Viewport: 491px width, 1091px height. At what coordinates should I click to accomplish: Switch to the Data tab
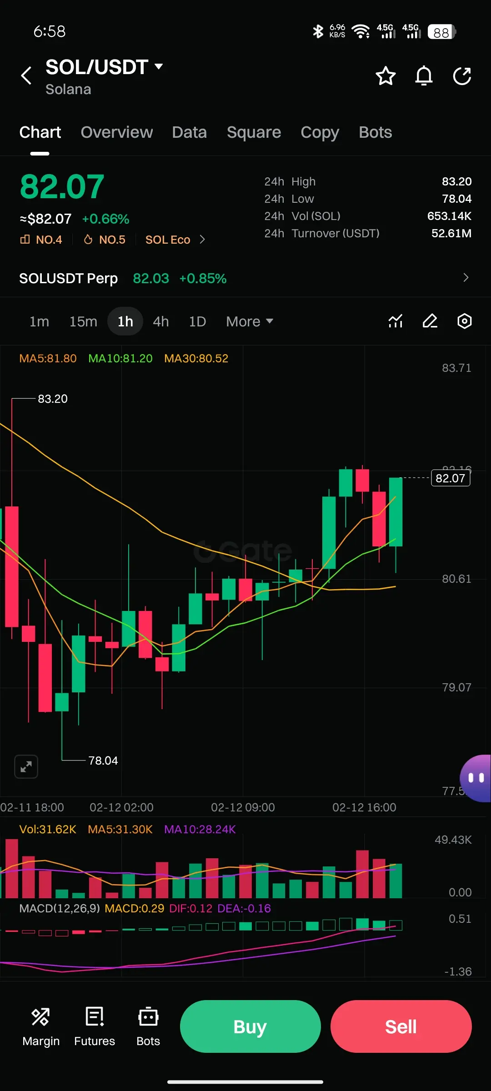[x=189, y=132]
